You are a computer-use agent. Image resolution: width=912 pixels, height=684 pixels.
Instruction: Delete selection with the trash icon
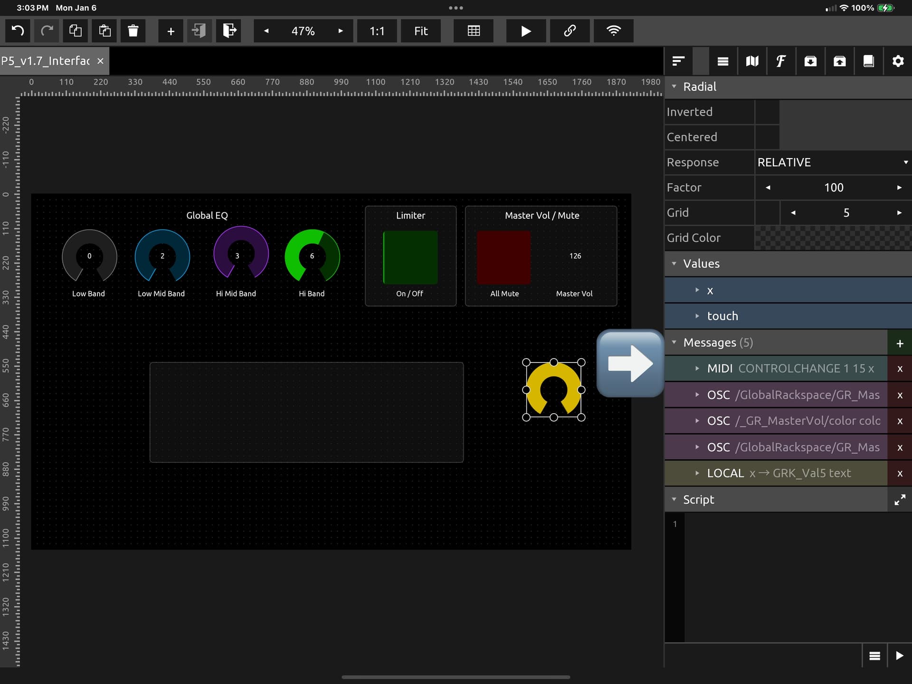pyautogui.click(x=133, y=31)
